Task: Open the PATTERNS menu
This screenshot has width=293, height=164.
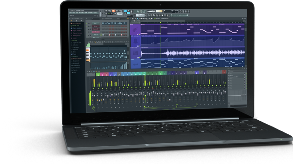Action: [81, 13]
